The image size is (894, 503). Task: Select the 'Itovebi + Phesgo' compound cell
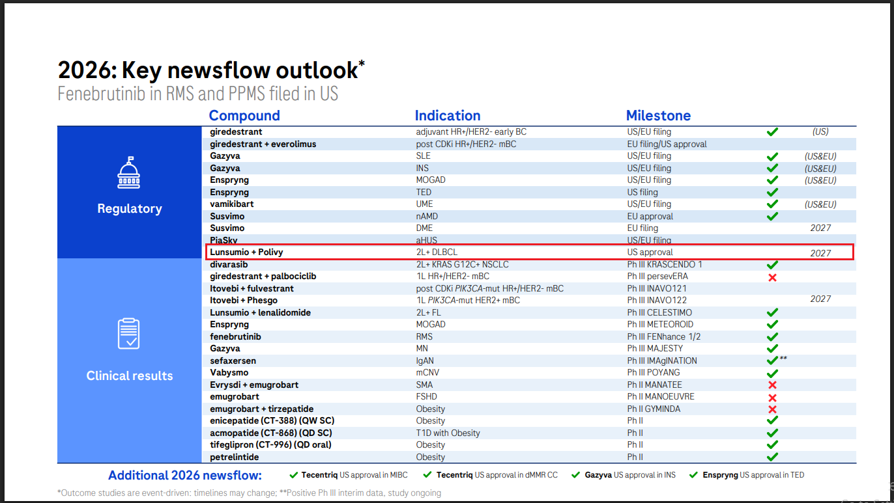[244, 301]
